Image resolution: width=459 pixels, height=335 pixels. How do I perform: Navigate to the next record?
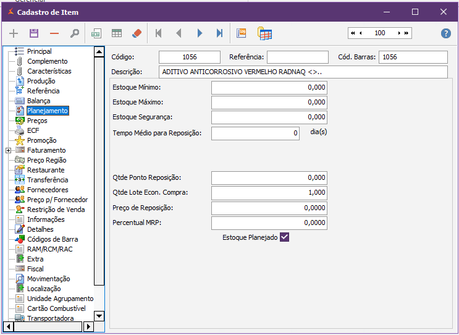200,33
